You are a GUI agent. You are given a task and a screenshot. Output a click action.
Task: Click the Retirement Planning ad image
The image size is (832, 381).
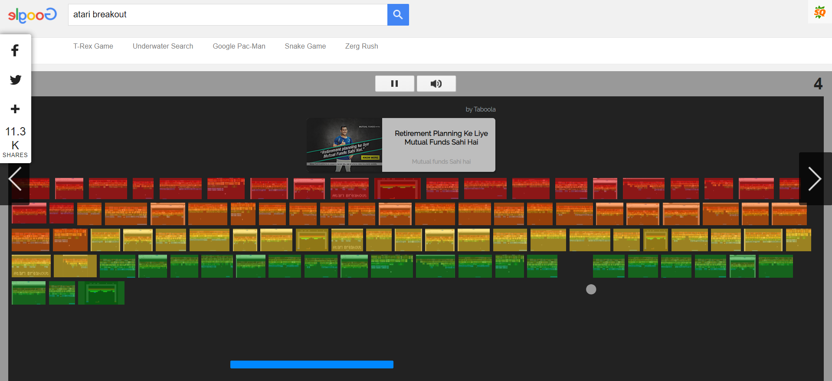(344, 145)
